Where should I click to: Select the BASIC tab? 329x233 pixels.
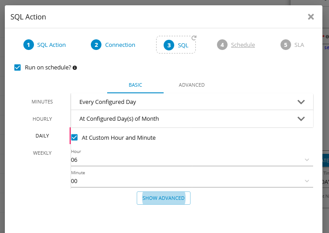pyautogui.click(x=135, y=85)
